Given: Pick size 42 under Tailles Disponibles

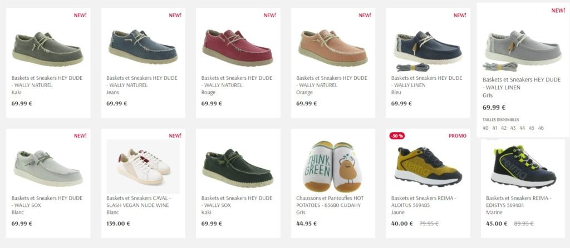Looking at the screenshot, I should coord(504,128).
